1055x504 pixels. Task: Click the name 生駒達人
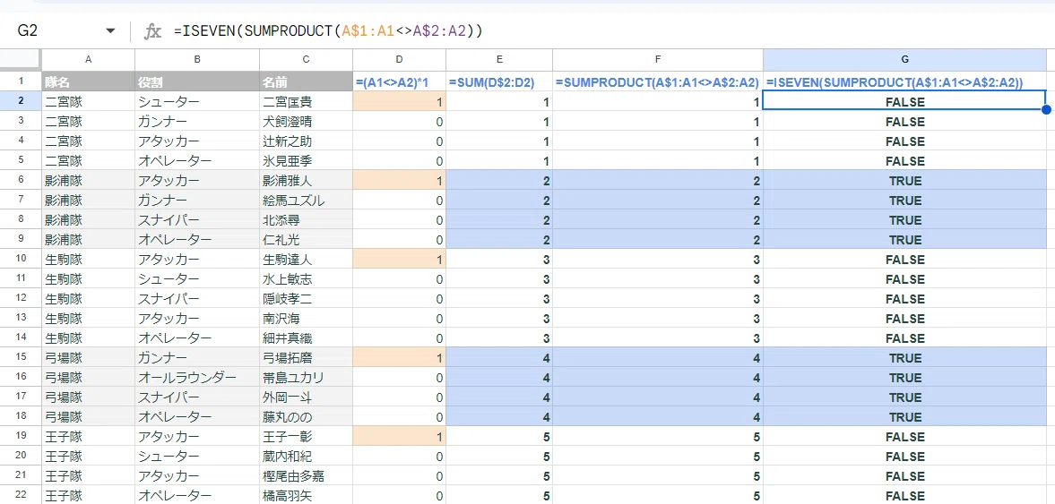pyautogui.click(x=287, y=260)
